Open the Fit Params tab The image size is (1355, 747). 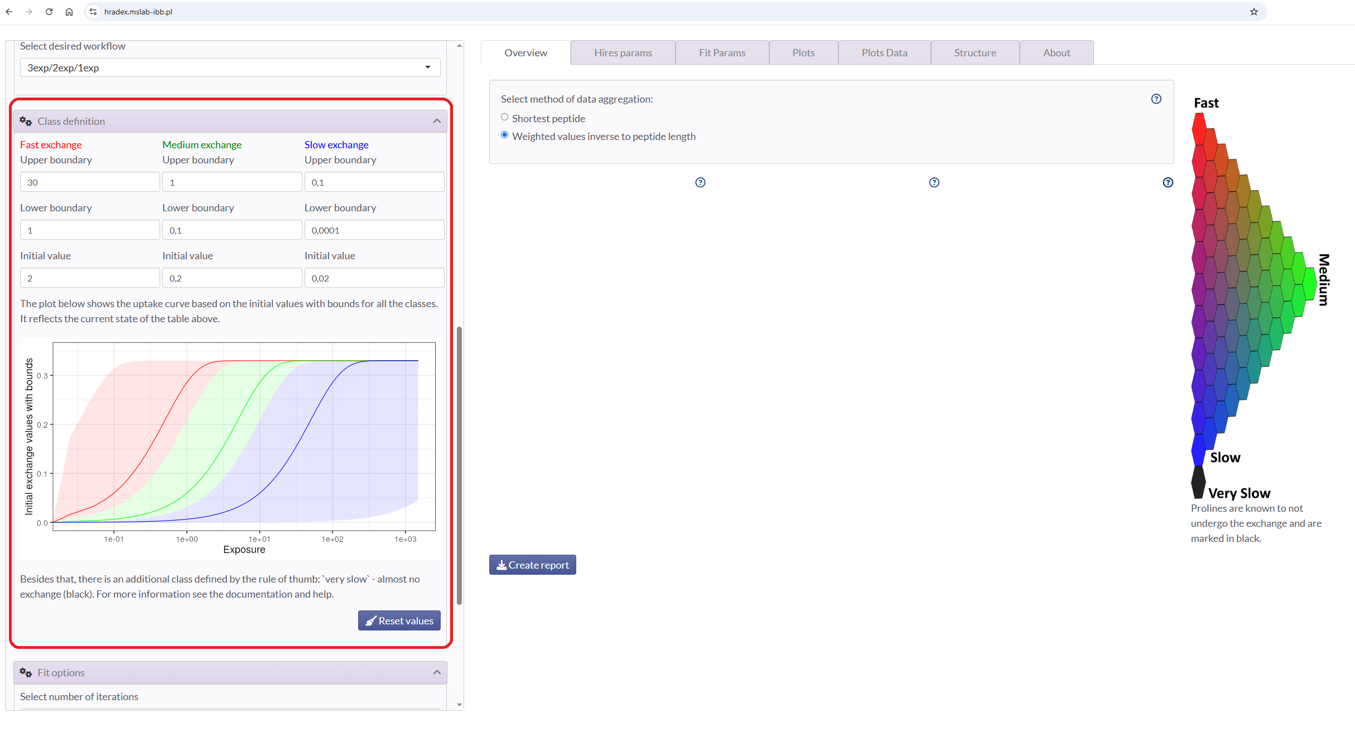722,52
